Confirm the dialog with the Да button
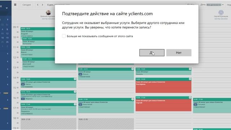Image resolution: width=231 pixels, height=130 pixels. (152, 53)
